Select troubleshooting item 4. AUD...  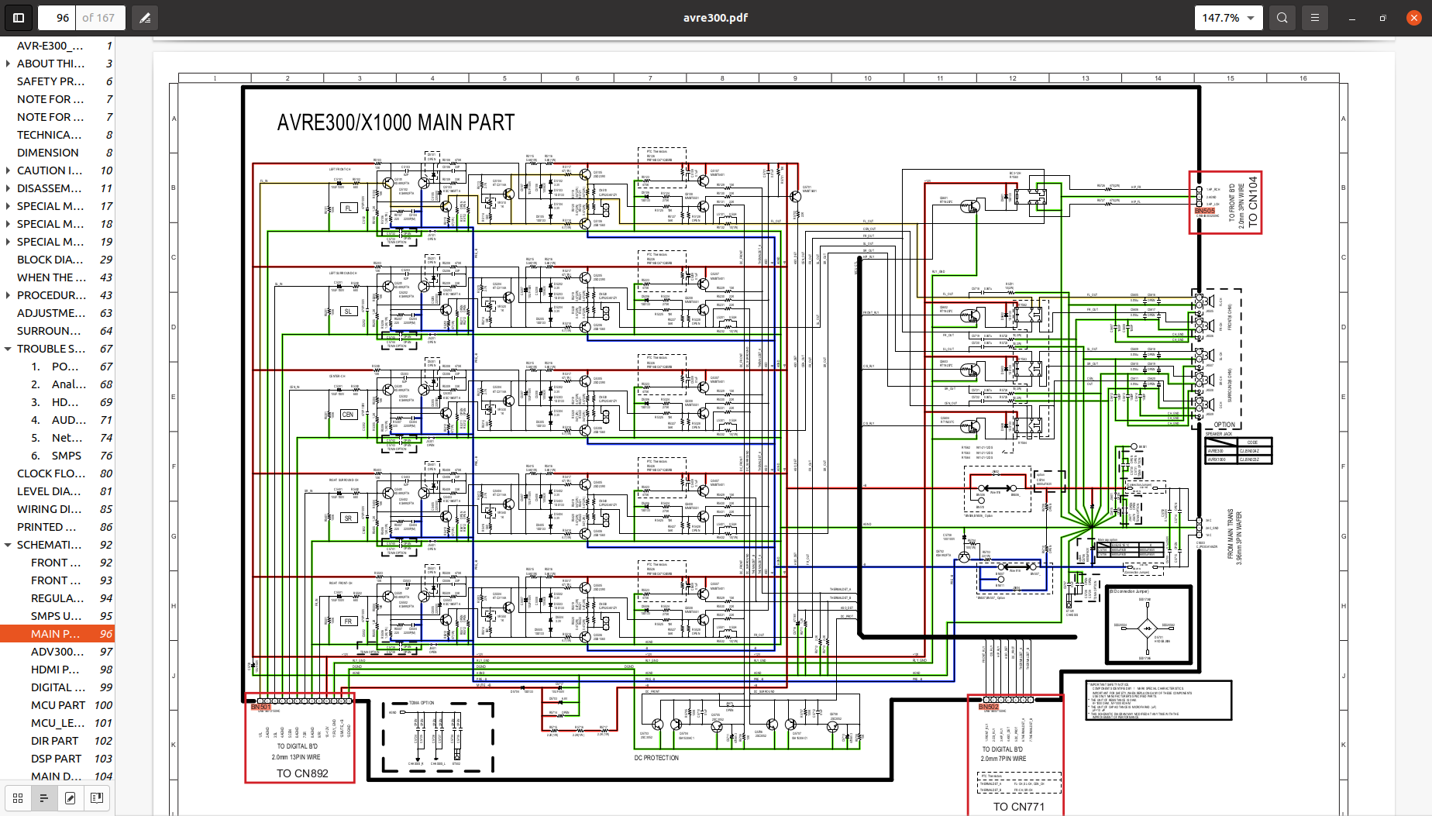[x=57, y=420]
